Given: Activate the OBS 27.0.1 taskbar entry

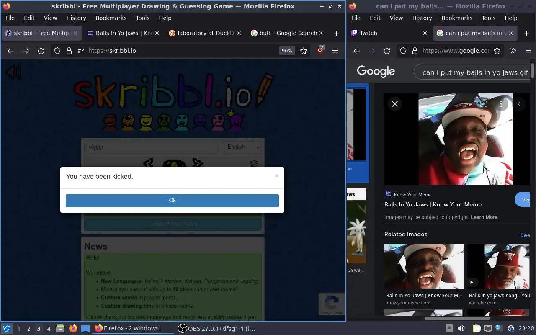Looking at the screenshot, I should 216,328.
